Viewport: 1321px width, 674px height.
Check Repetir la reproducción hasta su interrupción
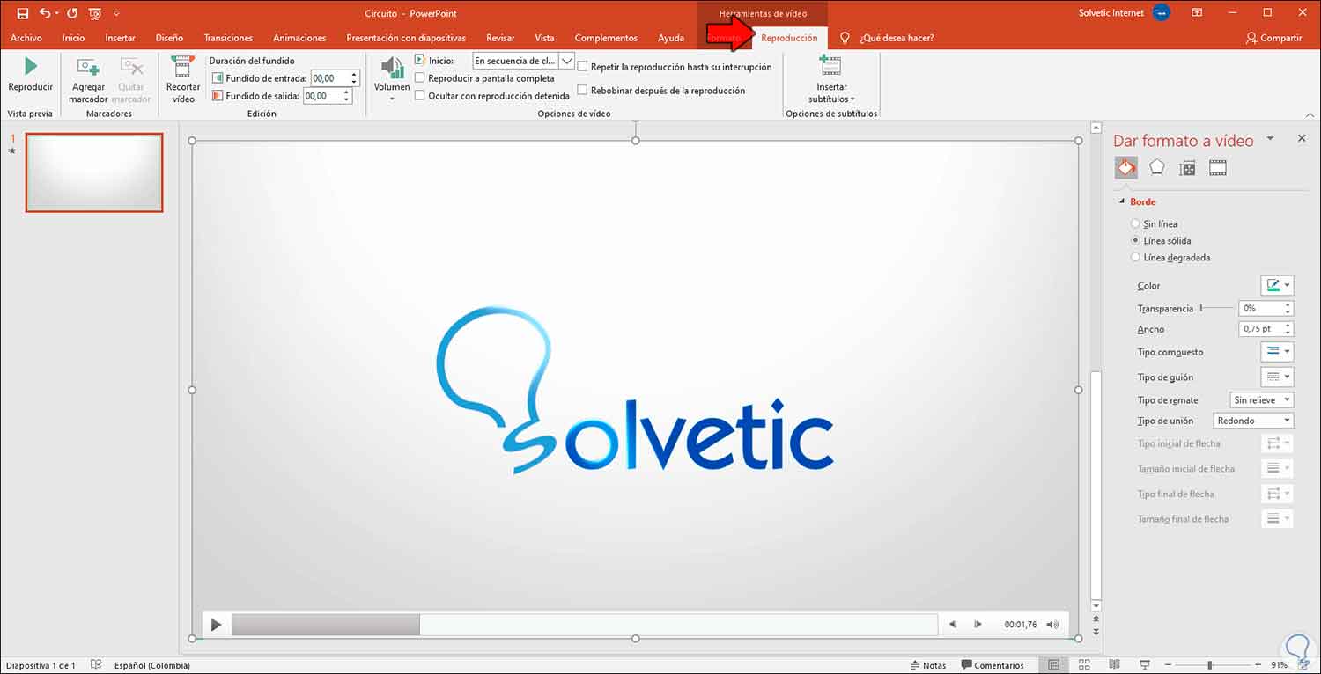[x=583, y=67]
